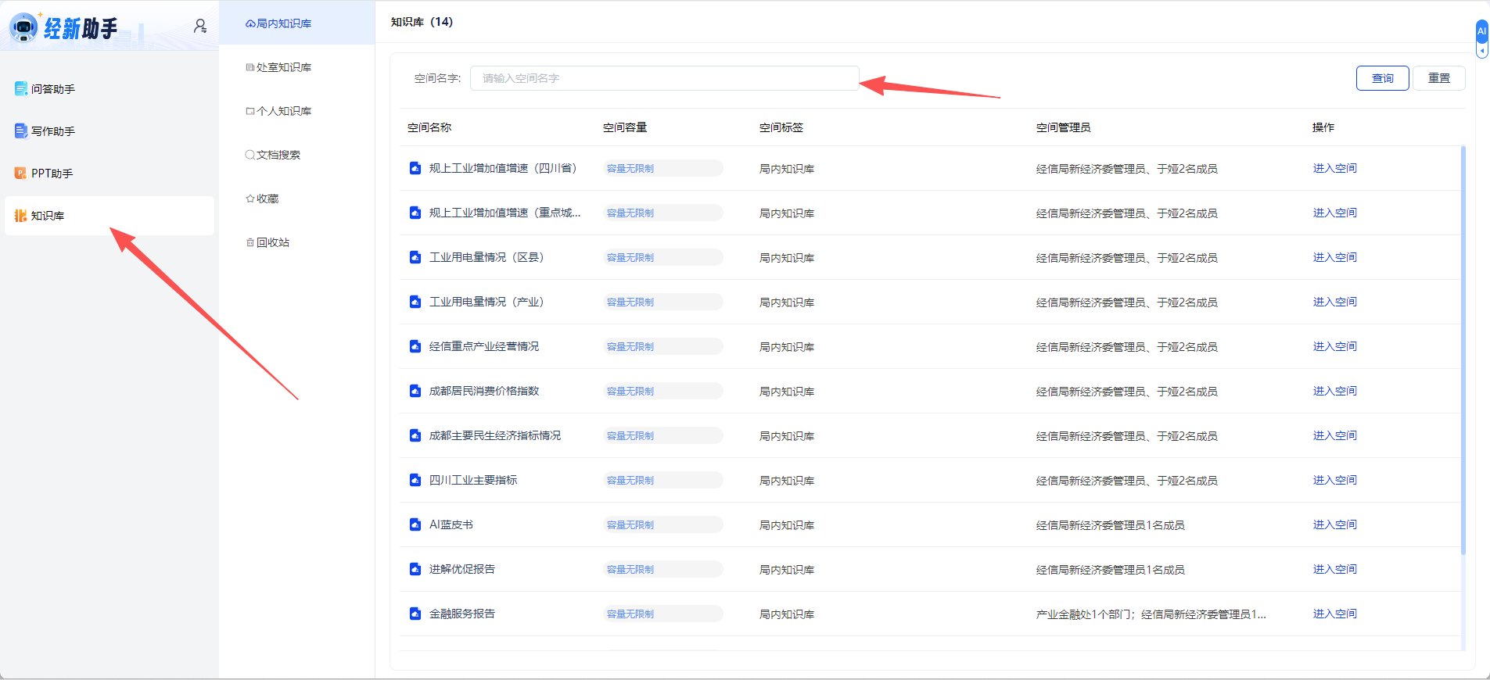
Task: Click the 知识库 sidebar icon
Action: [21, 216]
